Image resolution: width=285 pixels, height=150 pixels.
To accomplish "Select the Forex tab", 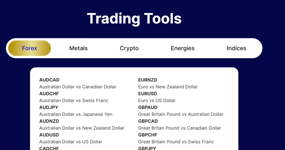I will click(x=30, y=48).
